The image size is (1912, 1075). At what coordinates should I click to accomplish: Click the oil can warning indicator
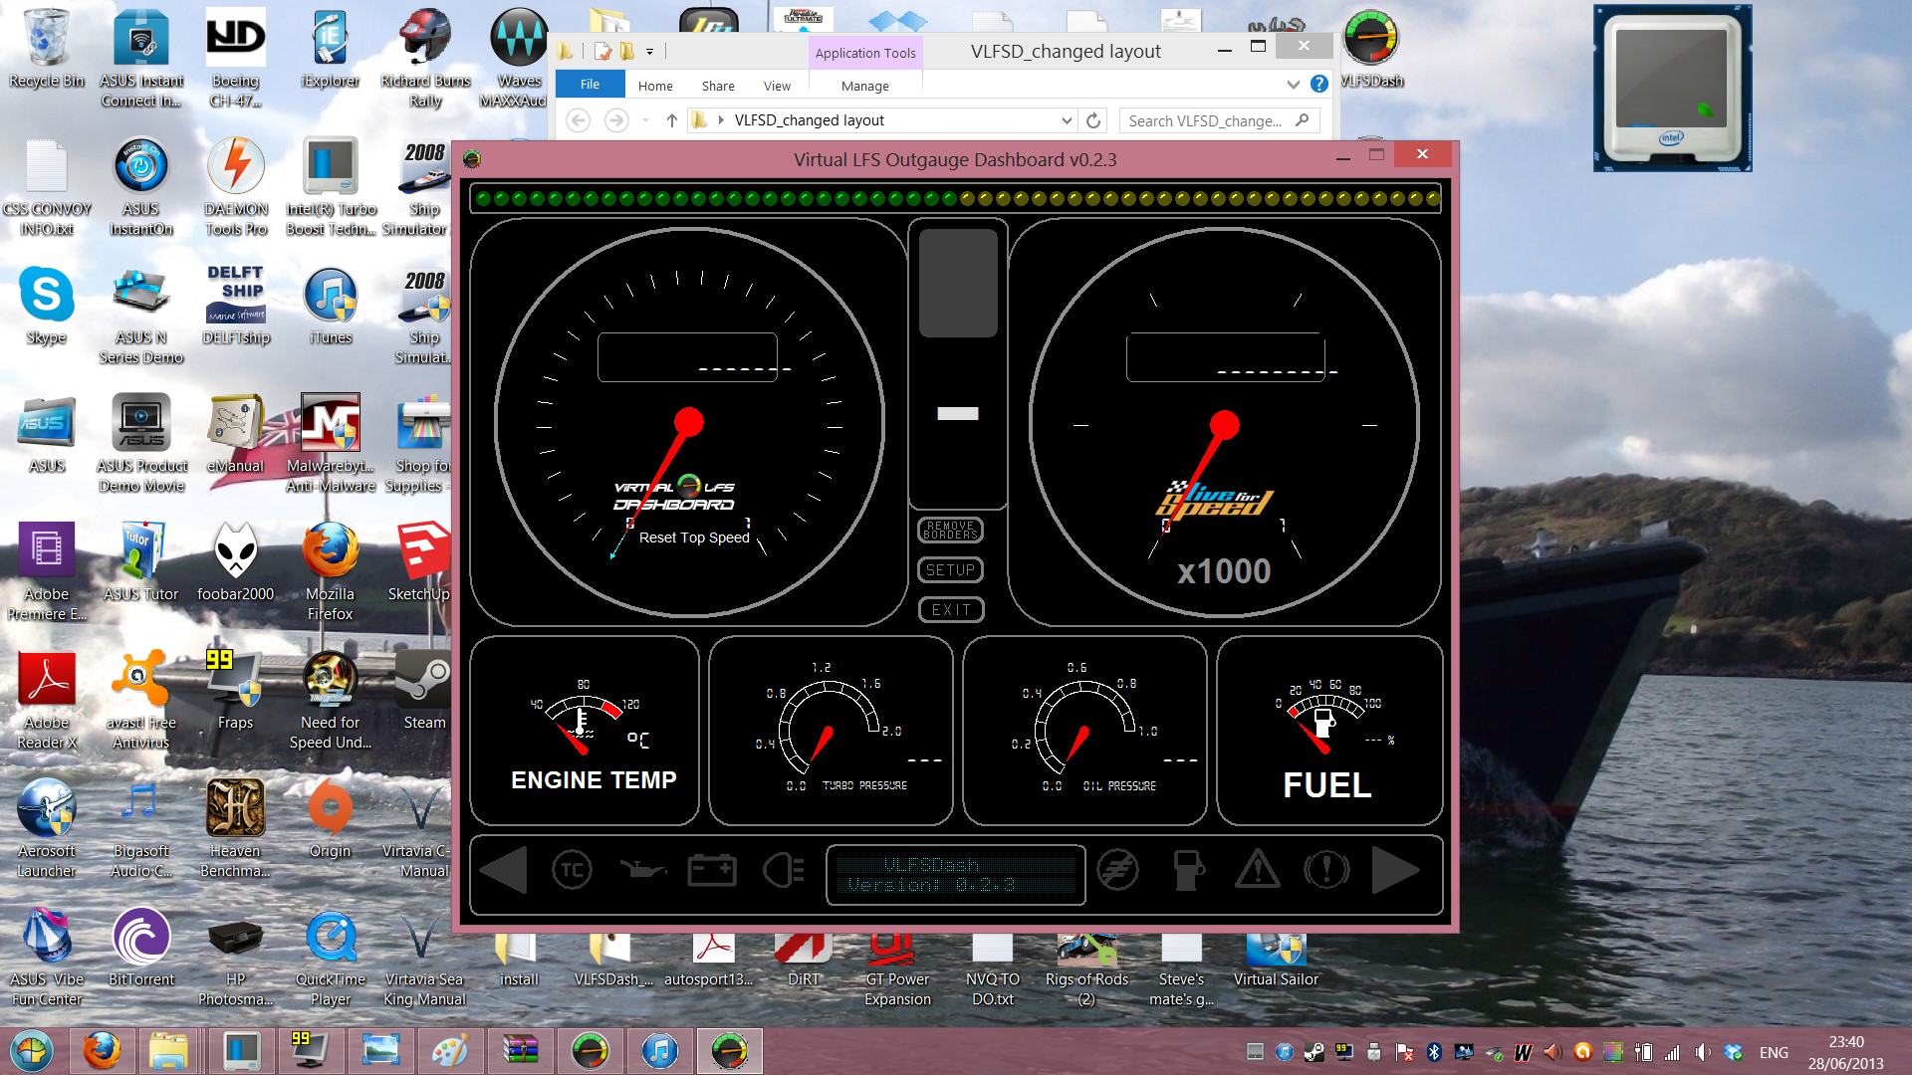click(642, 871)
